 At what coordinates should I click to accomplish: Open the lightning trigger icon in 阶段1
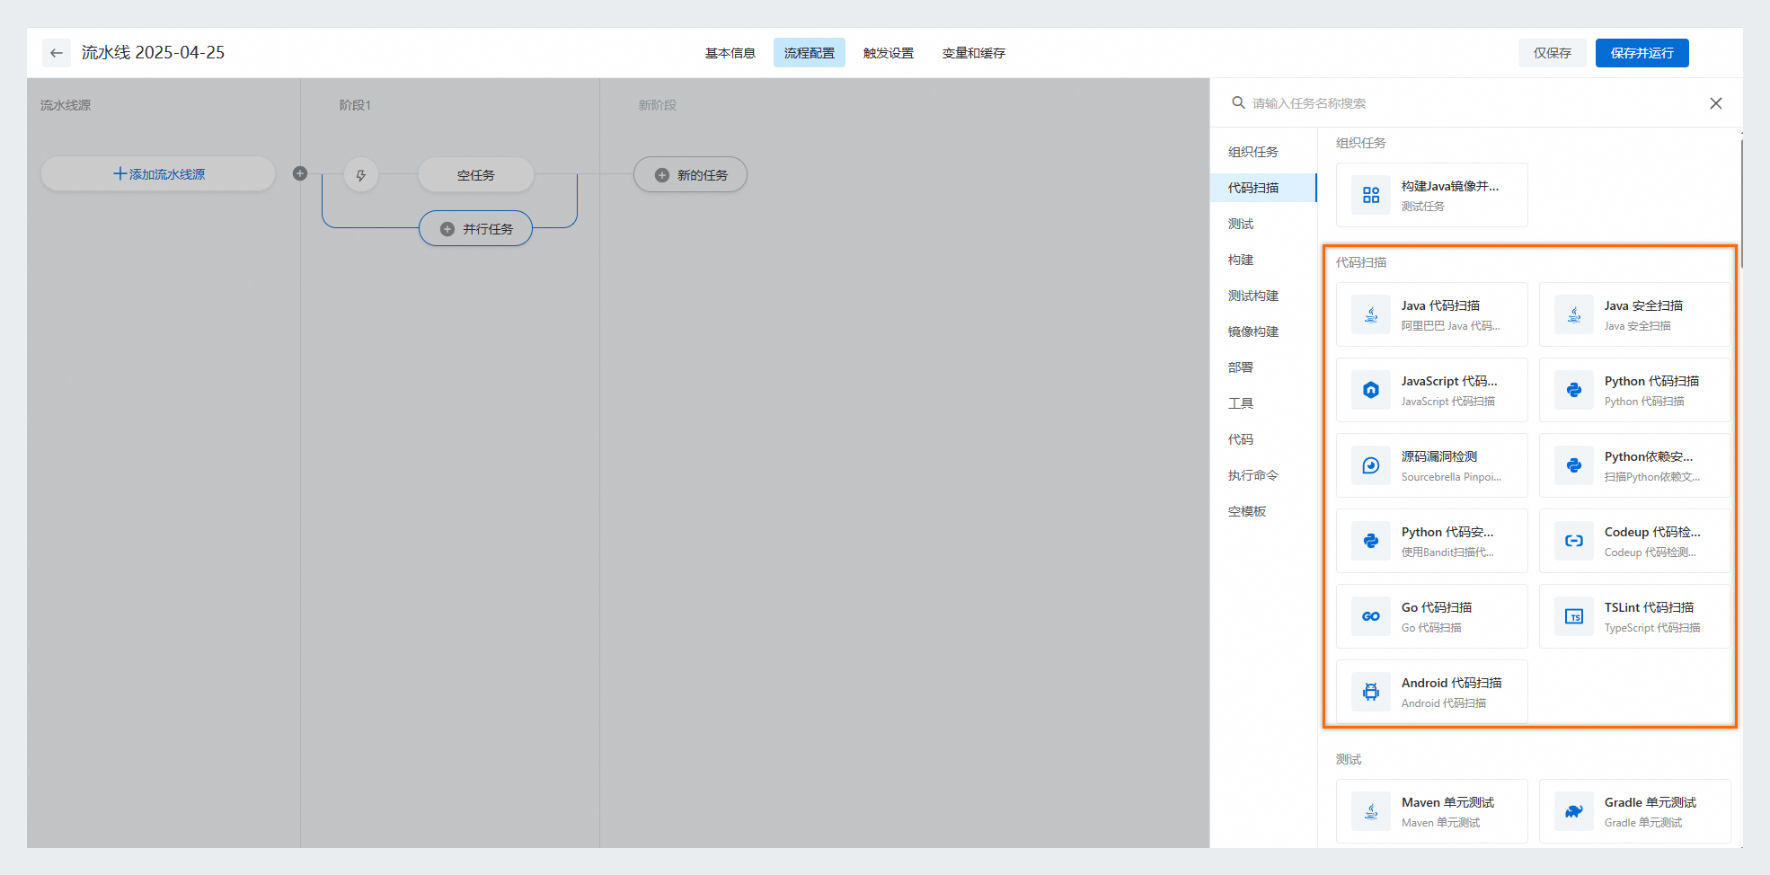point(361,175)
